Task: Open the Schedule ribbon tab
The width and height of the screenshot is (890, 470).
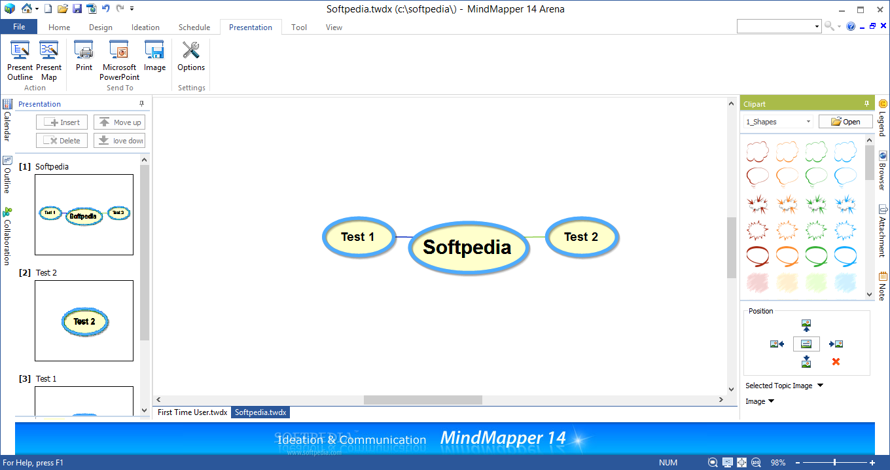Action: click(194, 27)
